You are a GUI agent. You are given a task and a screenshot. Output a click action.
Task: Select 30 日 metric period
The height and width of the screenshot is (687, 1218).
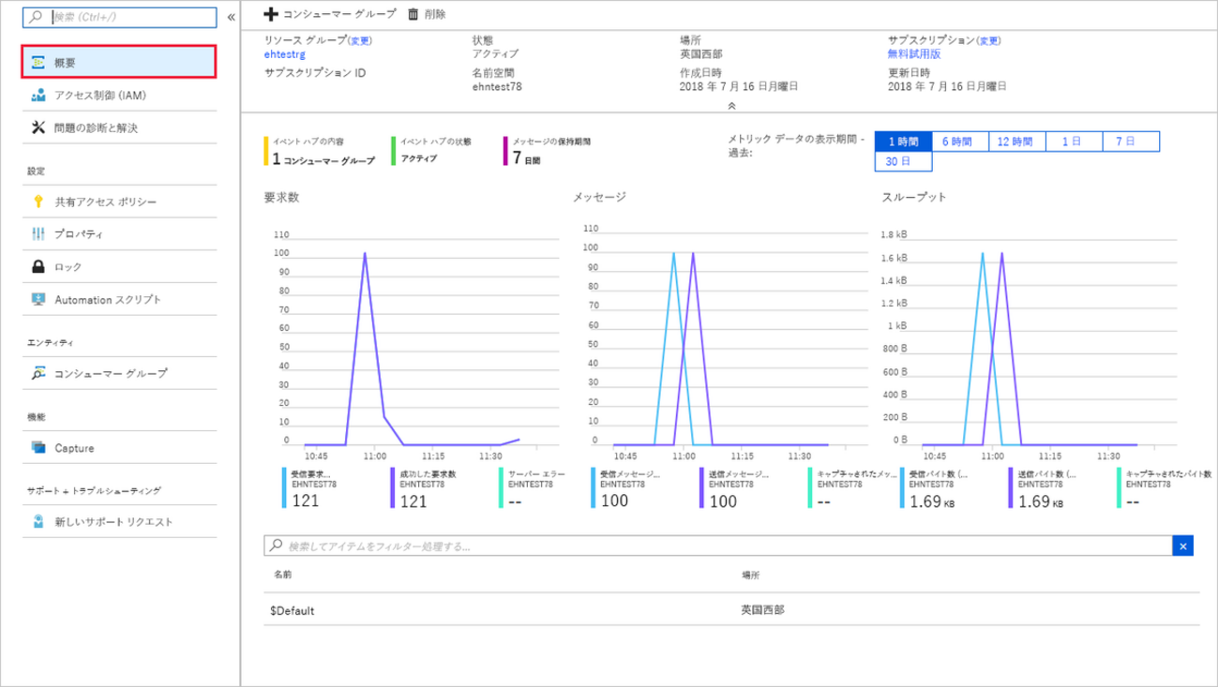click(902, 162)
